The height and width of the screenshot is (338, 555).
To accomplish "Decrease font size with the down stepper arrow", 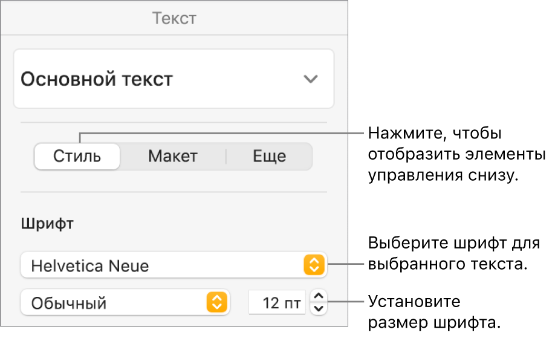I will 319,308.
